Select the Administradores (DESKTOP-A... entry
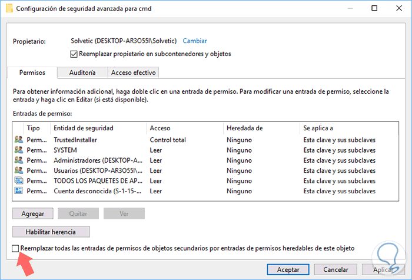412x280 pixels. point(205,160)
